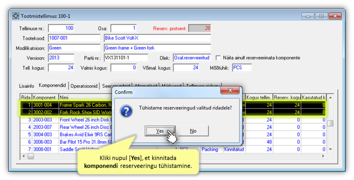Click the horizontal scrollbar thumb

tap(31, 156)
